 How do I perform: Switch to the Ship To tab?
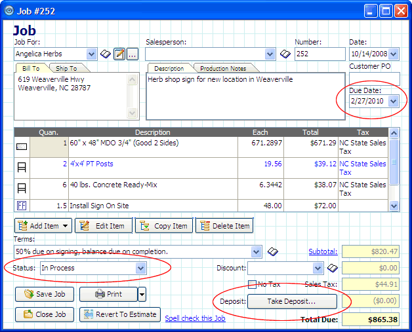click(66, 68)
